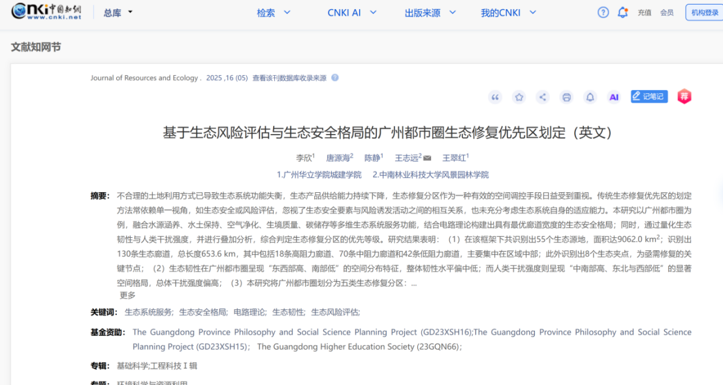Viewport: 723px width, 385px height.
Task: Expand the CNKI AI menu
Action: pyautogui.click(x=352, y=12)
